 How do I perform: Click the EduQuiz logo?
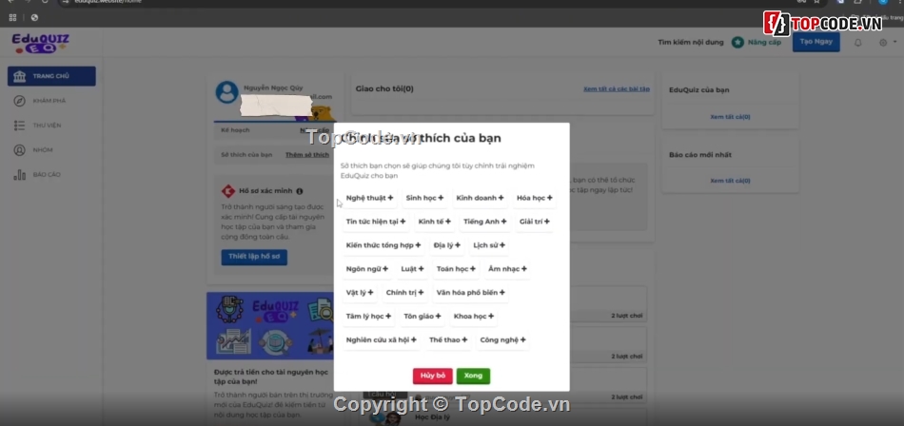click(40, 44)
